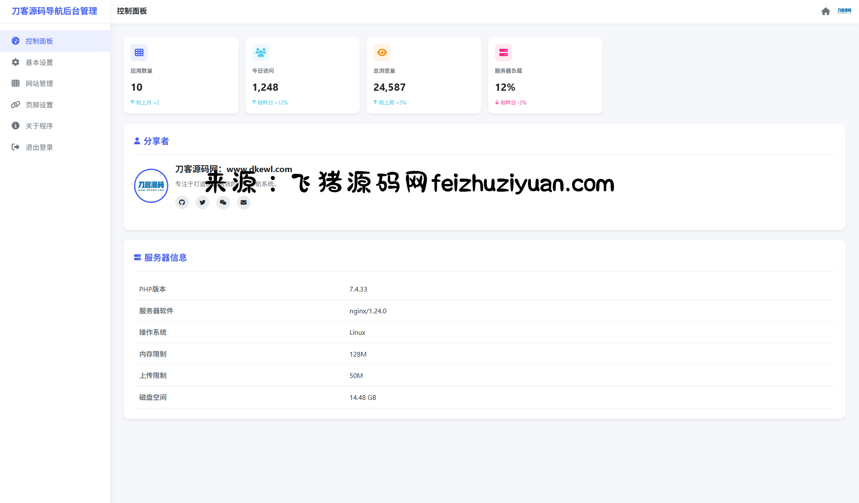Viewport: 859px width, 503px height.
Task: Click the WeChat social icon
Action: coord(223,202)
